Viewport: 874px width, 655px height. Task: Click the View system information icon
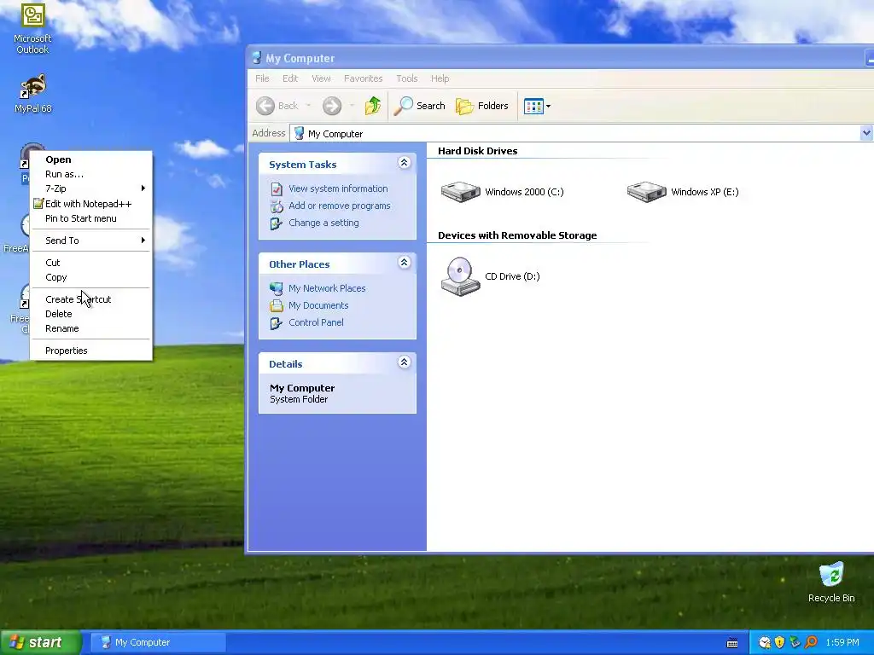(277, 188)
